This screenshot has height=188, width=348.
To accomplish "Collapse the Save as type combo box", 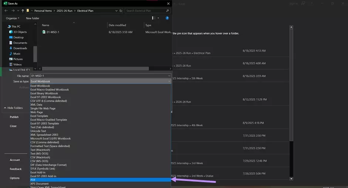I will (101, 81).
